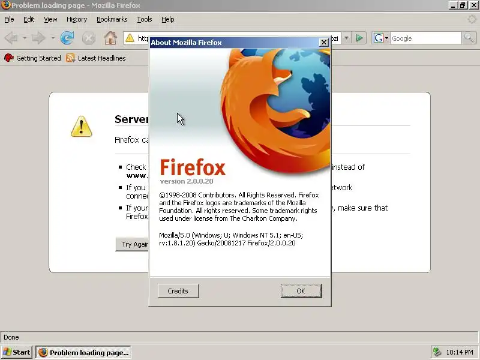
Task: Open the Forward history dropdown arrow
Action: tap(53, 38)
